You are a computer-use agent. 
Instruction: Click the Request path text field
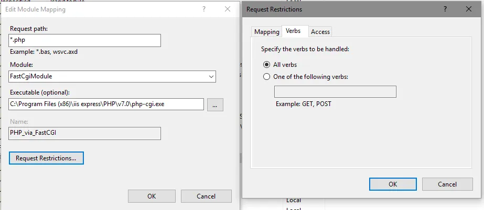[85, 41]
